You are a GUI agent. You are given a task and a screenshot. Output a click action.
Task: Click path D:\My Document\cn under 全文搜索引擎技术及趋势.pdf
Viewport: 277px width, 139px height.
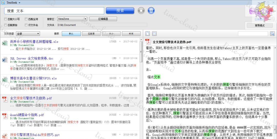pyautogui.click(x=22, y=102)
